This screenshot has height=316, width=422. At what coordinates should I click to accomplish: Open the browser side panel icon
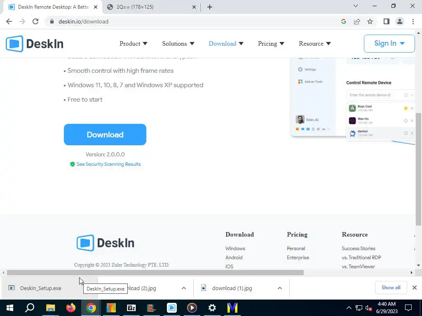tap(387, 21)
